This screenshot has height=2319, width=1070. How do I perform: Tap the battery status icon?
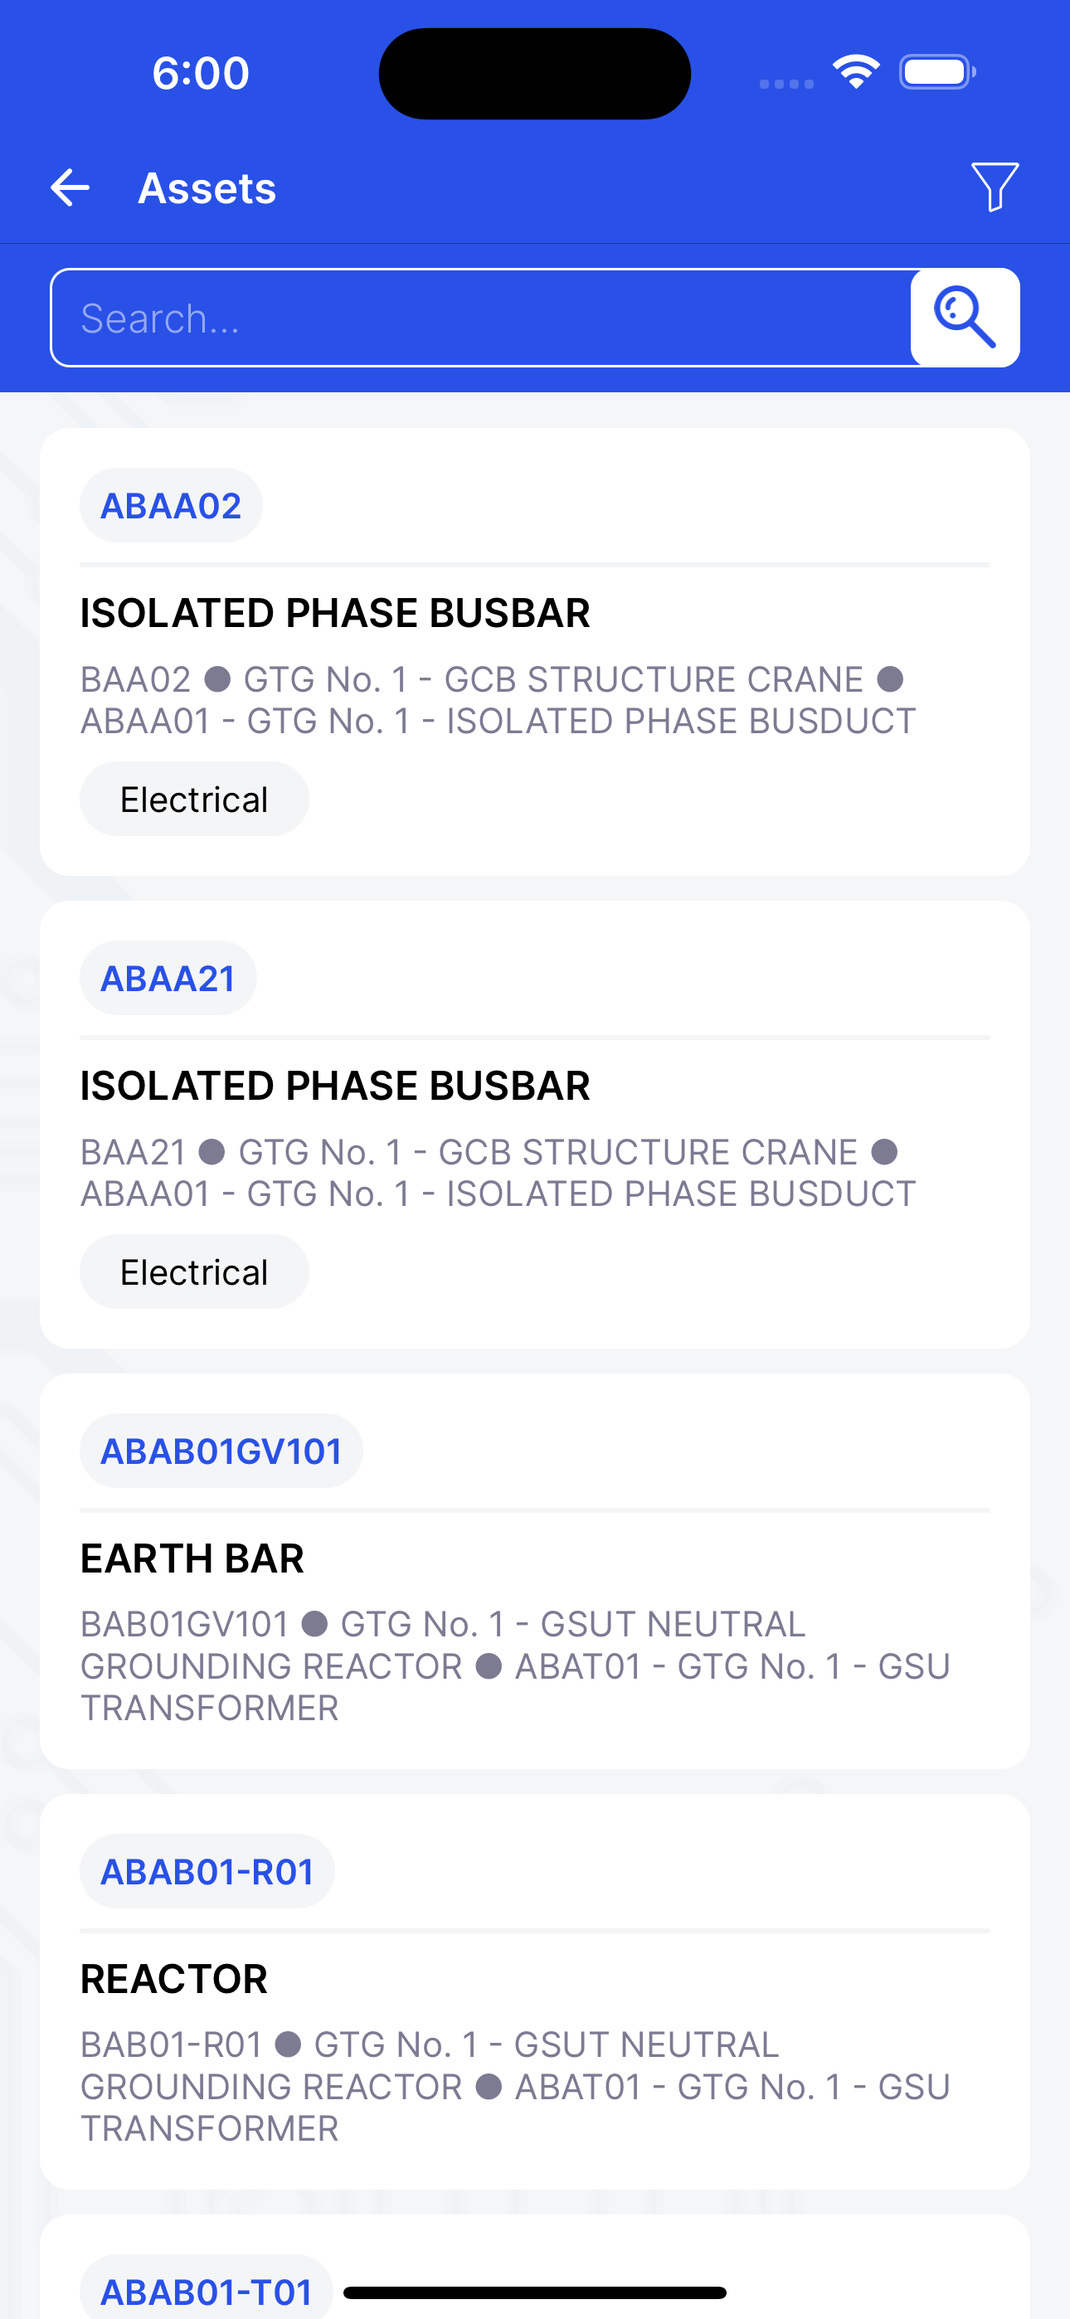pos(936,72)
